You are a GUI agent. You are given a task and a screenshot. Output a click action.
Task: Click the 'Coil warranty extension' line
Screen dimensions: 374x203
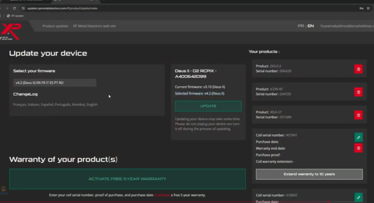(275, 161)
